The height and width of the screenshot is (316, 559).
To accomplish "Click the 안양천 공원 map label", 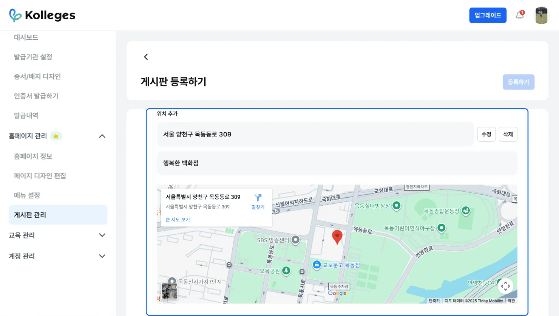I will tap(481, 283).
